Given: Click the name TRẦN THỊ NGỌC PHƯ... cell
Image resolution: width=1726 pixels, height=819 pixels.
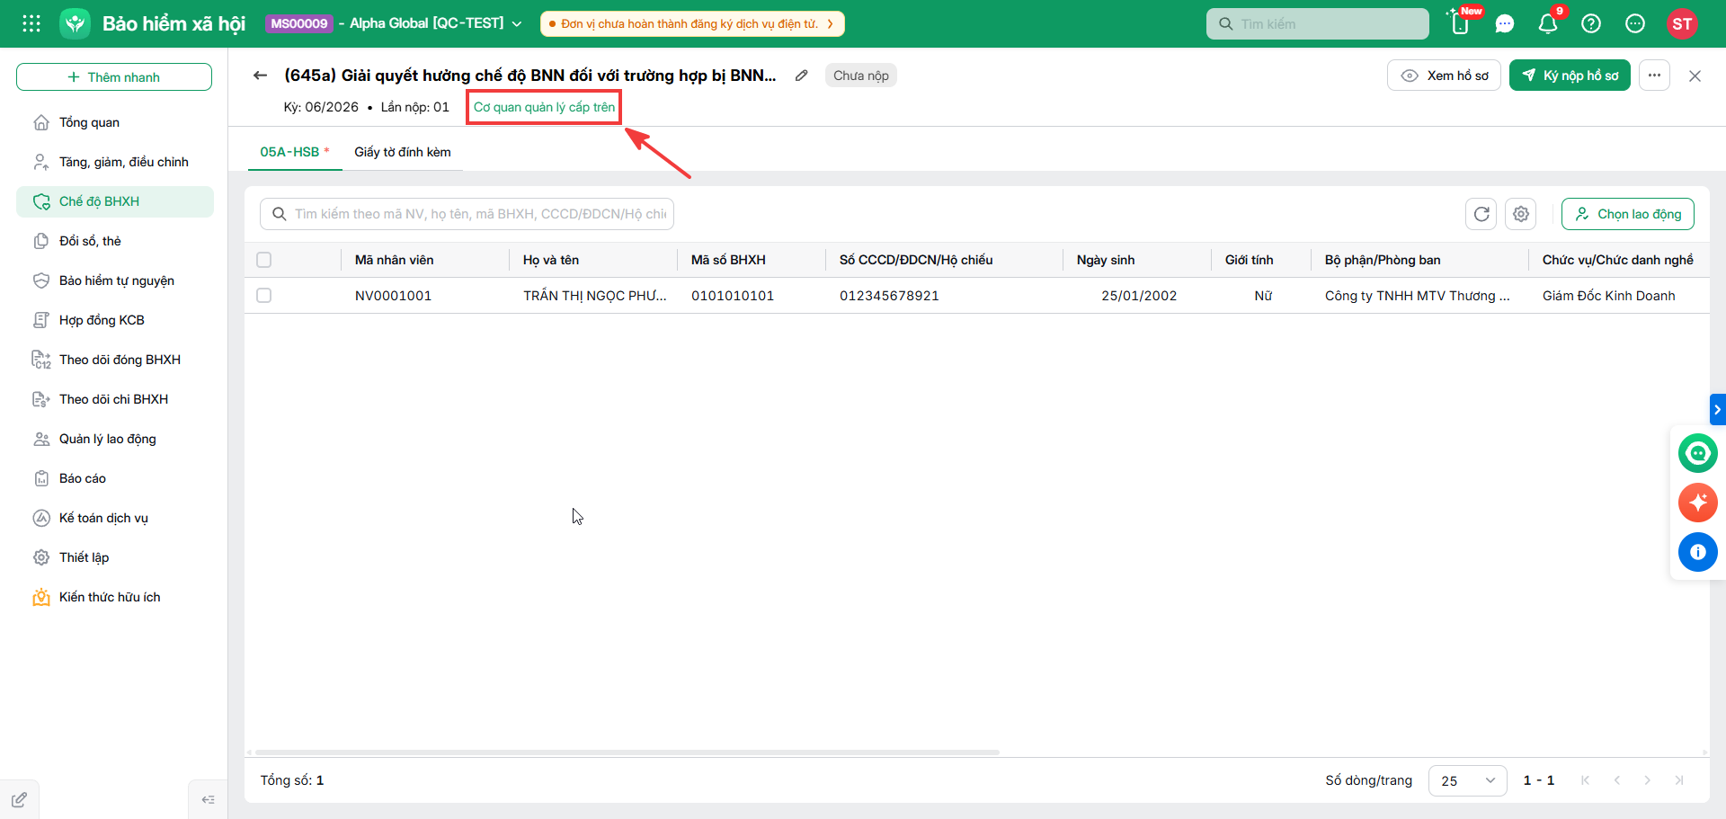Looking at the screenshot, I should click(x=595, y=296).
